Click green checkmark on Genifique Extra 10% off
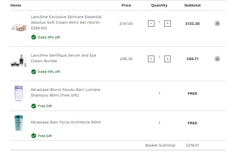The width and height of the screenshot is (227, 153). (x=34, y=72)
